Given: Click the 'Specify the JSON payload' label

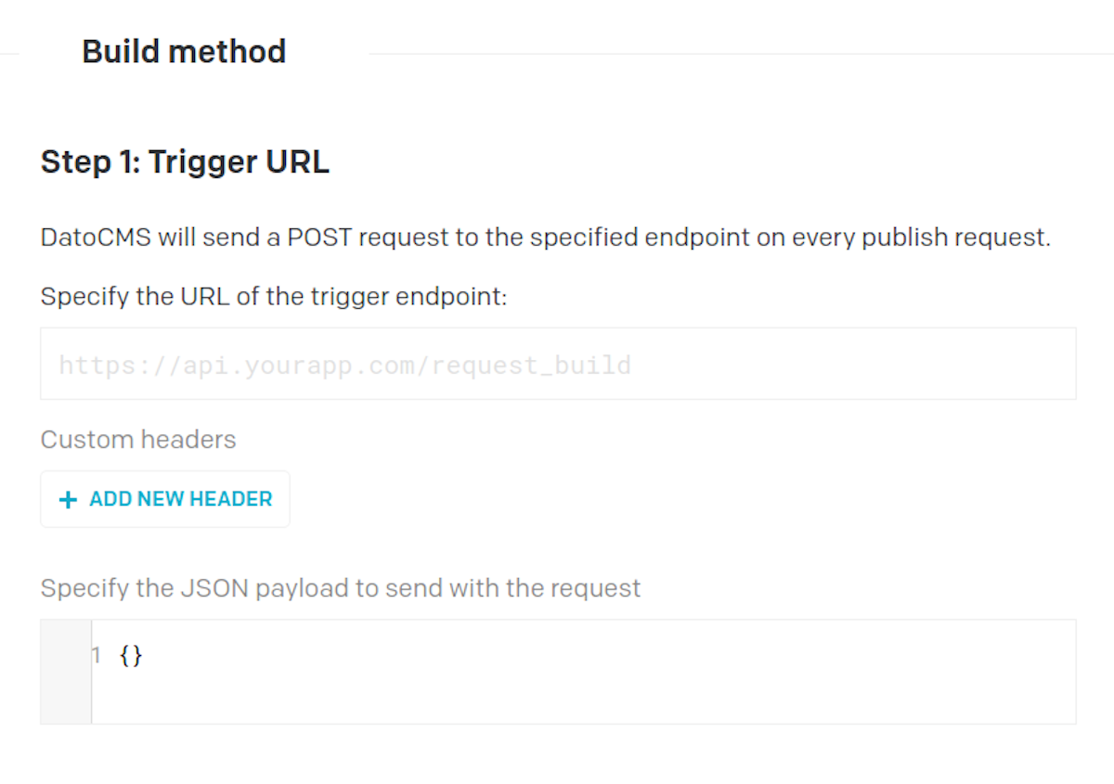Looking at the screenshot, I should coord(341,588).
